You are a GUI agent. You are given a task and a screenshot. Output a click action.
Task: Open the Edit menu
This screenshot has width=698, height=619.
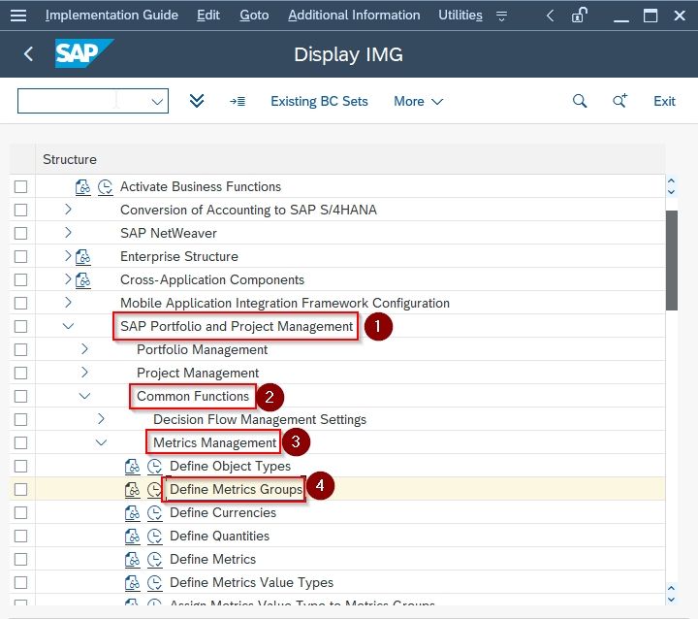coord(208,16)
